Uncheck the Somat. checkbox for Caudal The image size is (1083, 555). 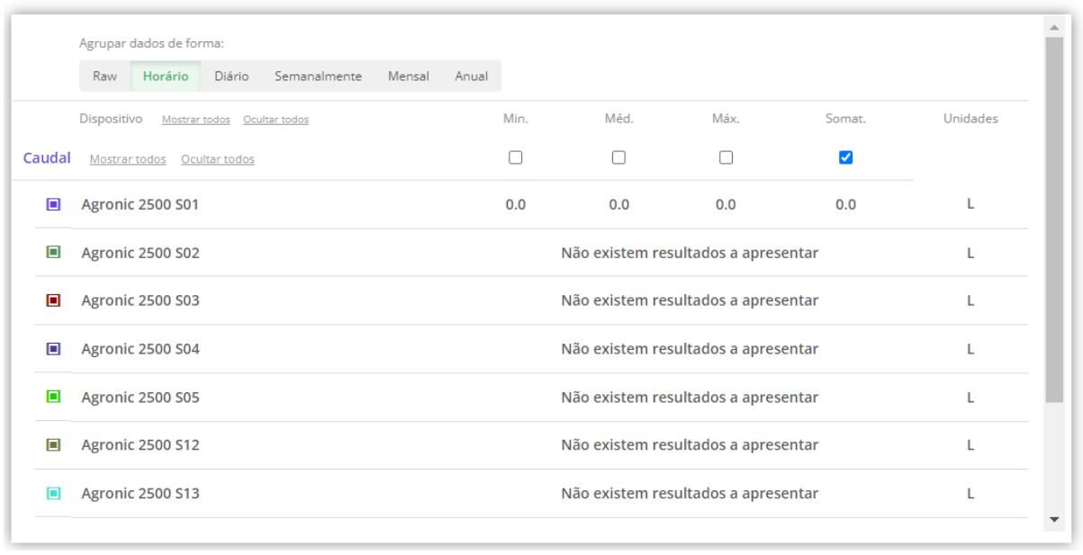(x=845, y=157)
